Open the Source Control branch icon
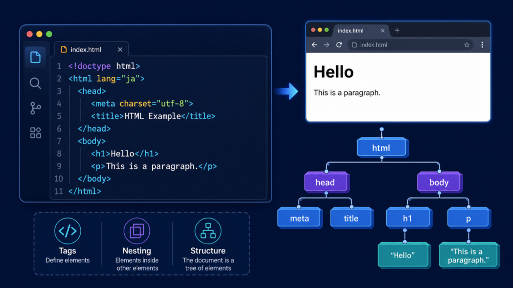 pyautogui.click(x=36, y=108)
